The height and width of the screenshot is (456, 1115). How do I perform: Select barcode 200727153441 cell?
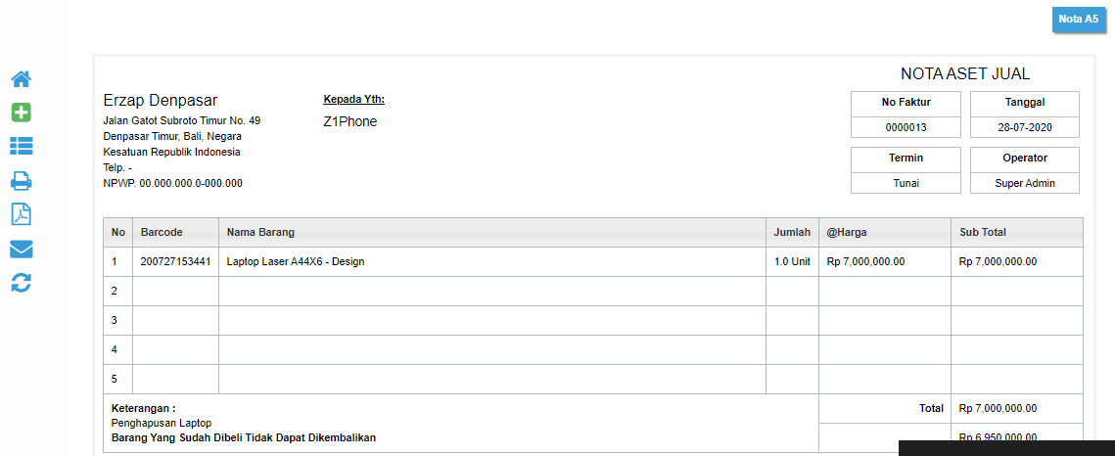click(x=175, y=261)
